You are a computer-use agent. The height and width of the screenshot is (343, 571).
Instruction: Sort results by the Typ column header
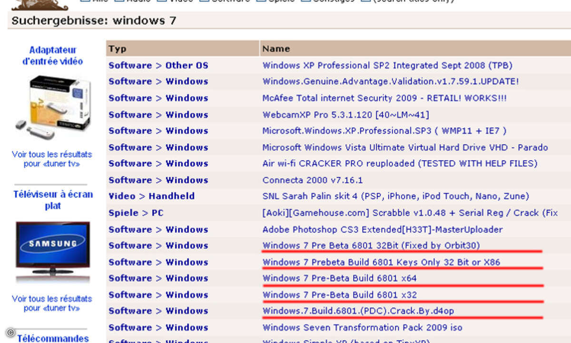(117, 49)
